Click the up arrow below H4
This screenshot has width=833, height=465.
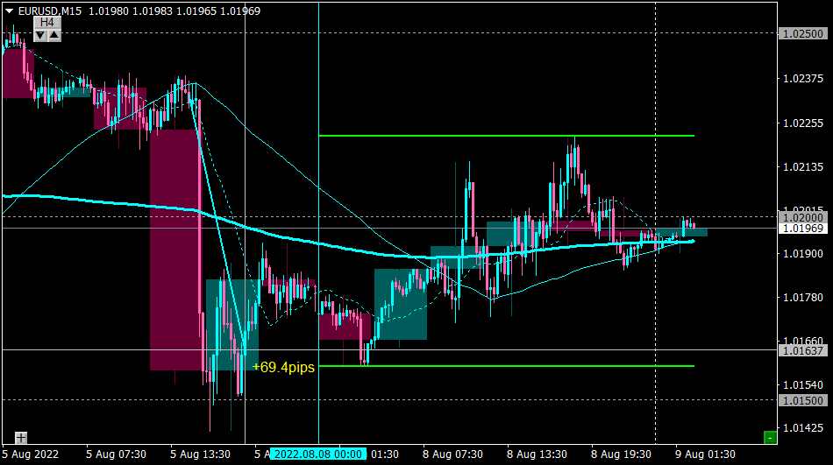point(54,36)
